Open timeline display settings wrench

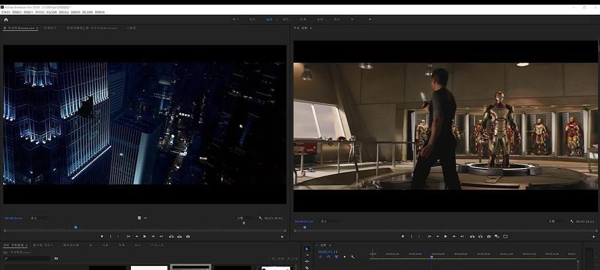click(352, 256)
